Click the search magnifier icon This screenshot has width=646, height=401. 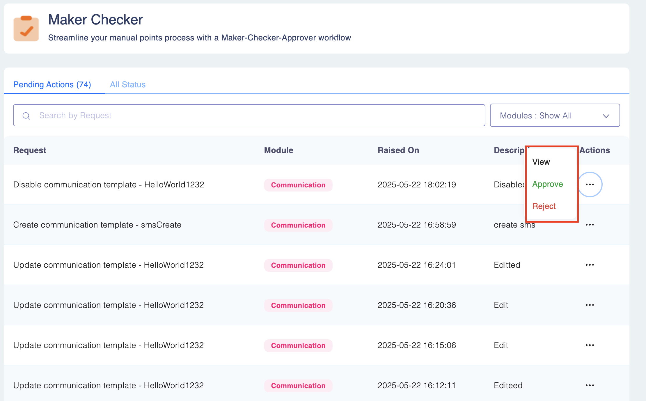(x=26, y=116)
